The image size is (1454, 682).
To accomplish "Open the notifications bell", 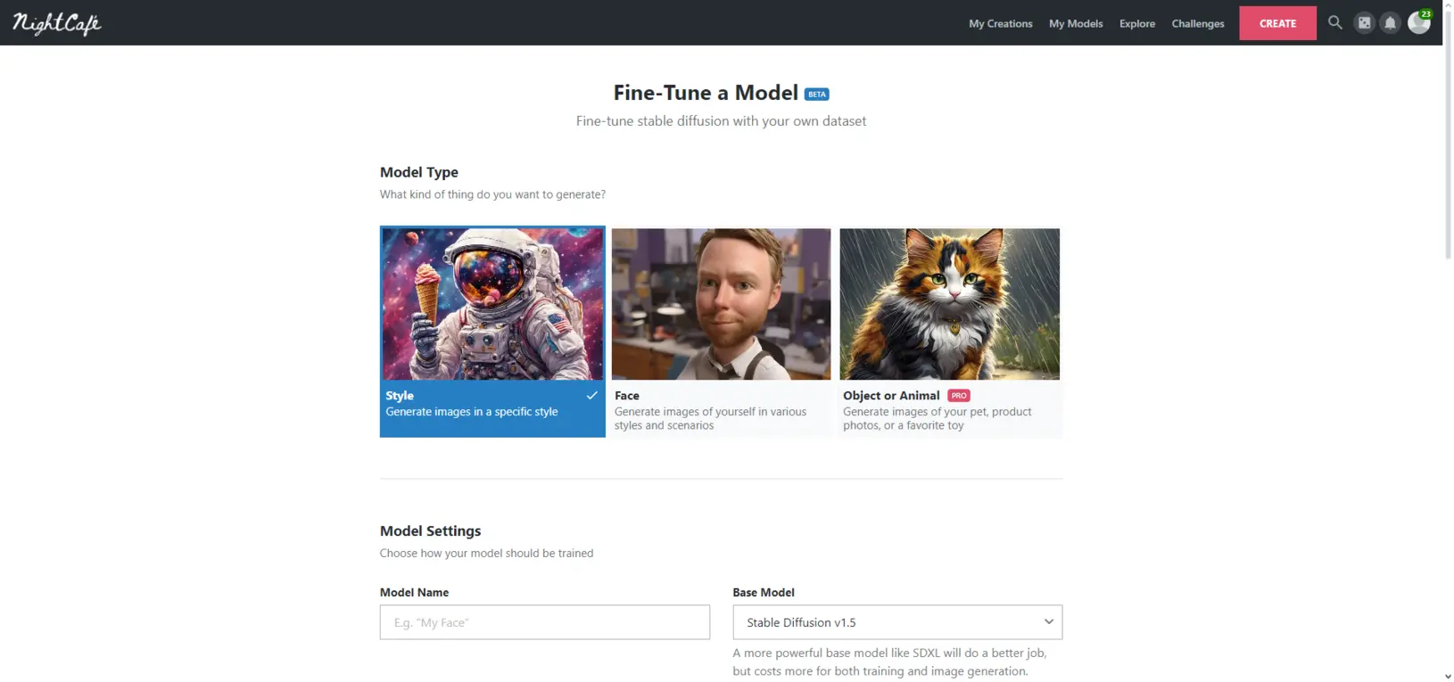I will [1390, 23].
